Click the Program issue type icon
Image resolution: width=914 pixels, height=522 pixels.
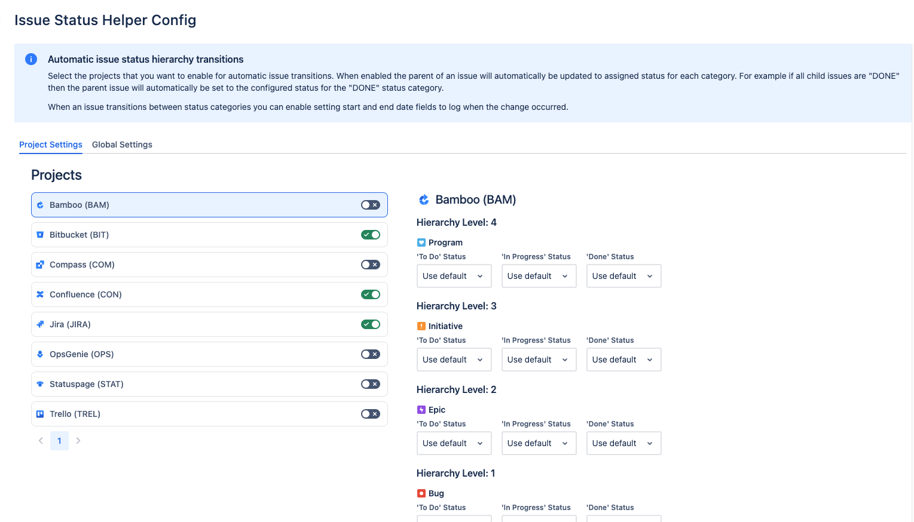[x=421, y=242]
